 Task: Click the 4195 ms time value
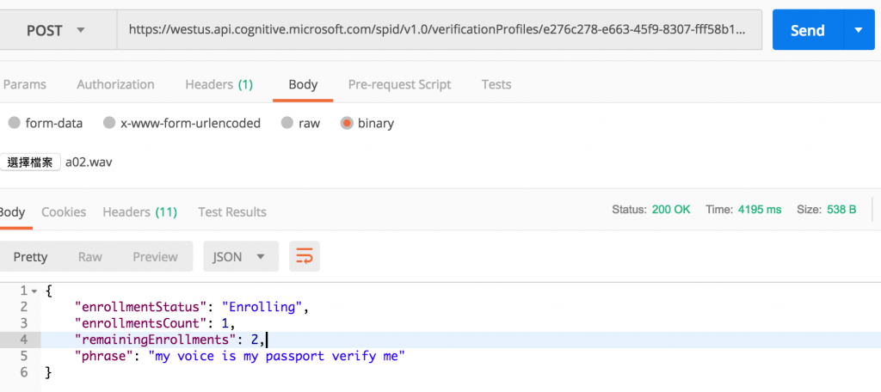[x=760, y=210]
